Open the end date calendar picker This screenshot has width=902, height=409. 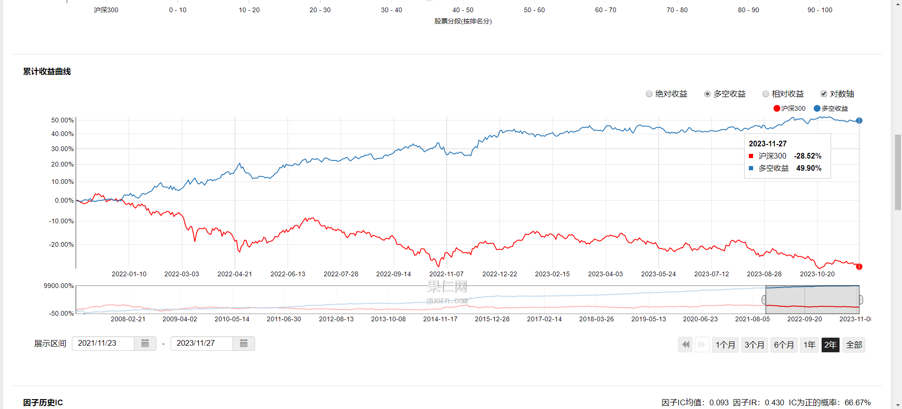[244, 343]
